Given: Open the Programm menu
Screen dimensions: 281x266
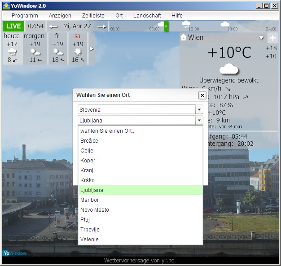Looking at the screenshot, I should (x=25, y=15).
